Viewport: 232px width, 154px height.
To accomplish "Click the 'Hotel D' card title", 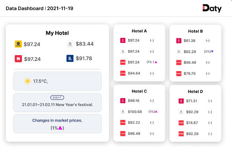I will pos(195,92).
